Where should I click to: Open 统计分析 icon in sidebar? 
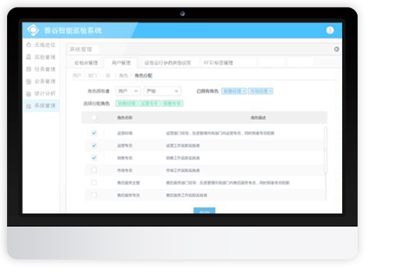pyautogui.click(x=29, y=94)
